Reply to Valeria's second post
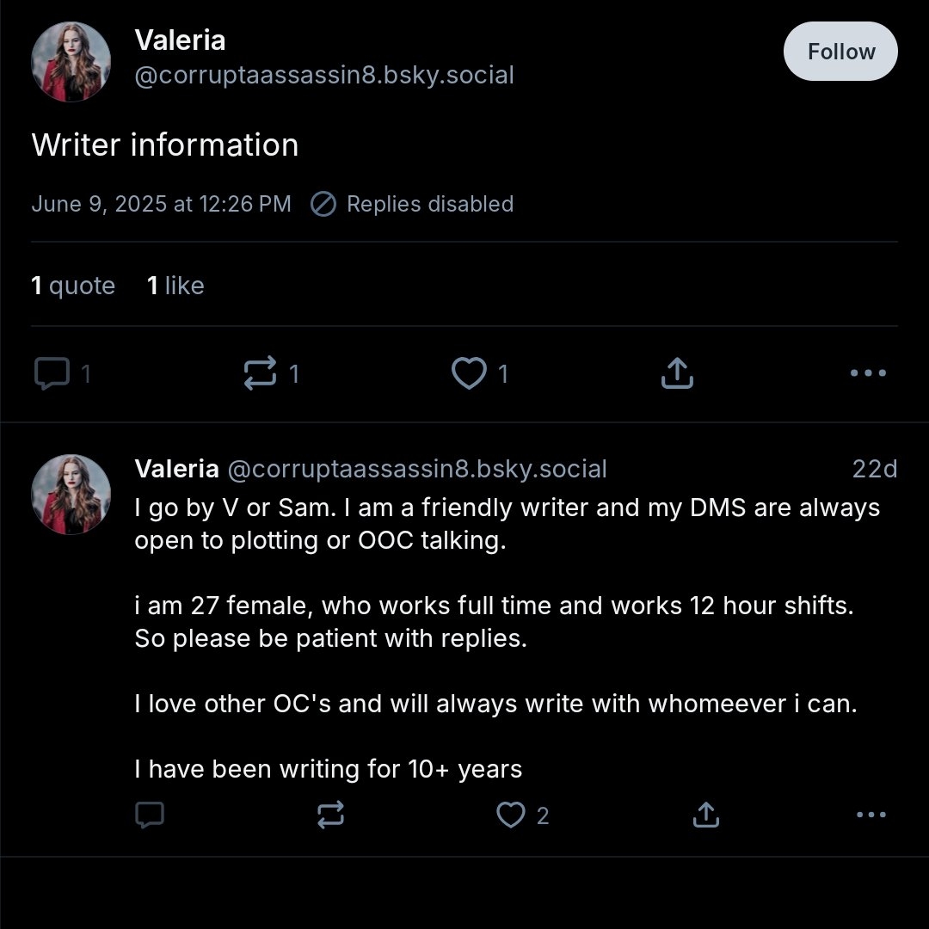929x929 pixels. pos(150,815)
